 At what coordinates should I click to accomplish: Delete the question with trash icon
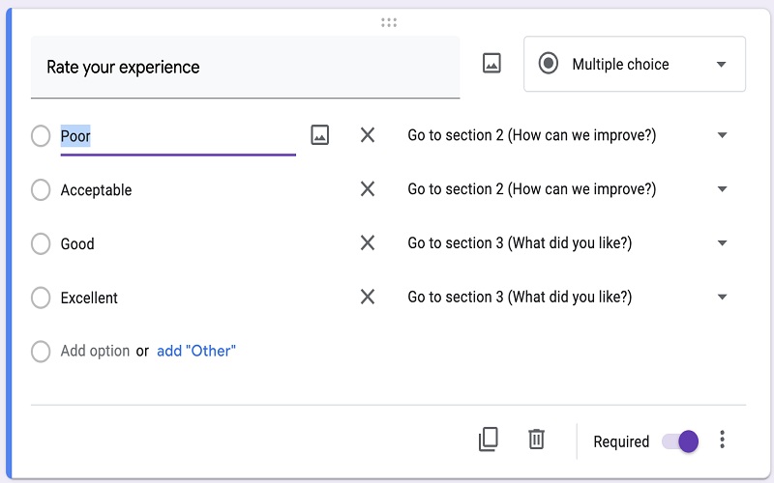(x=536, y=440)
